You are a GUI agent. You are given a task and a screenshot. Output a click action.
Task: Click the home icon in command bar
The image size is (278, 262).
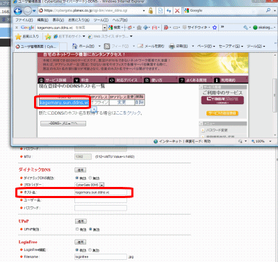coord(74,46)
